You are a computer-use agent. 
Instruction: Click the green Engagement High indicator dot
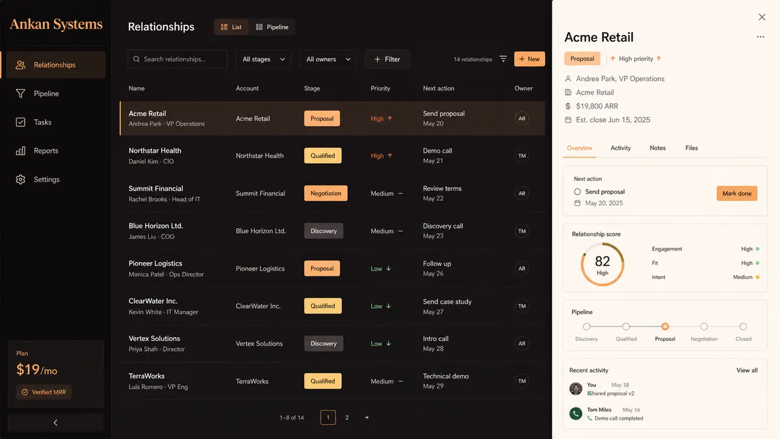[758, 249]
